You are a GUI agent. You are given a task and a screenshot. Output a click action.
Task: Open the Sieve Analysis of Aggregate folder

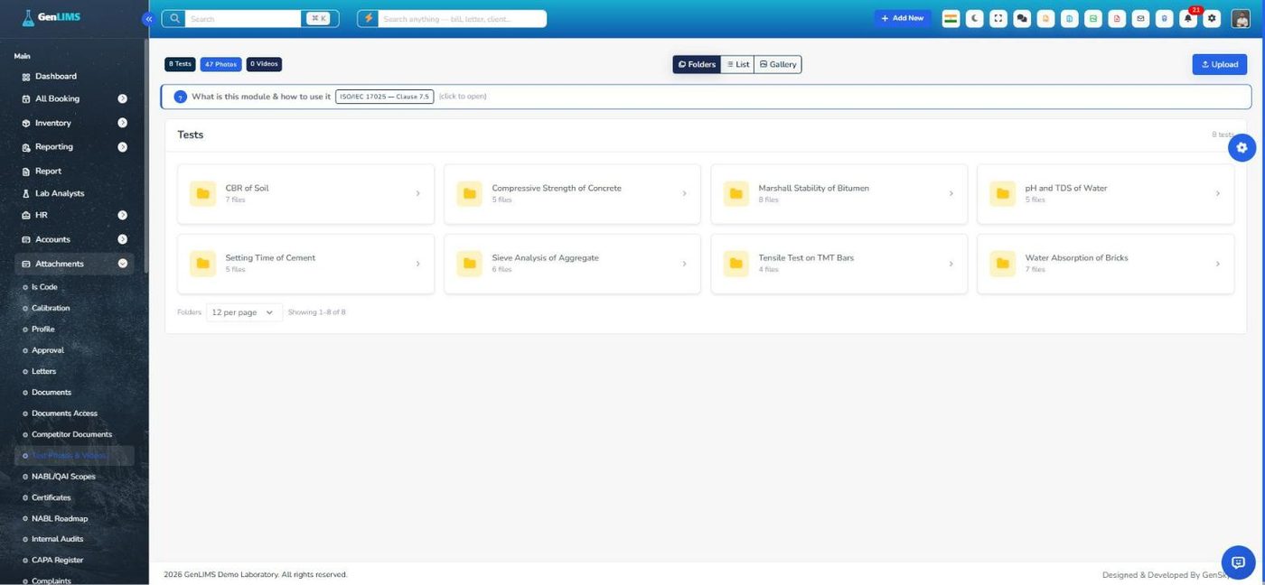click(x=572, y=264)
